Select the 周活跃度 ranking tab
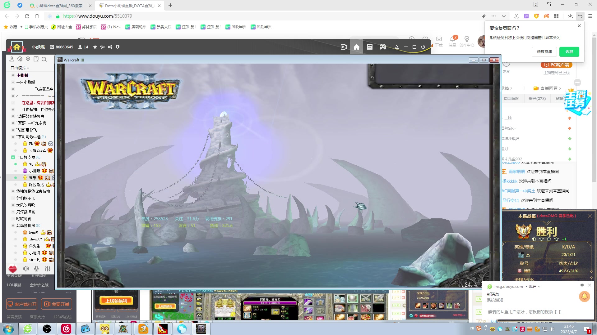 [511, 99]
